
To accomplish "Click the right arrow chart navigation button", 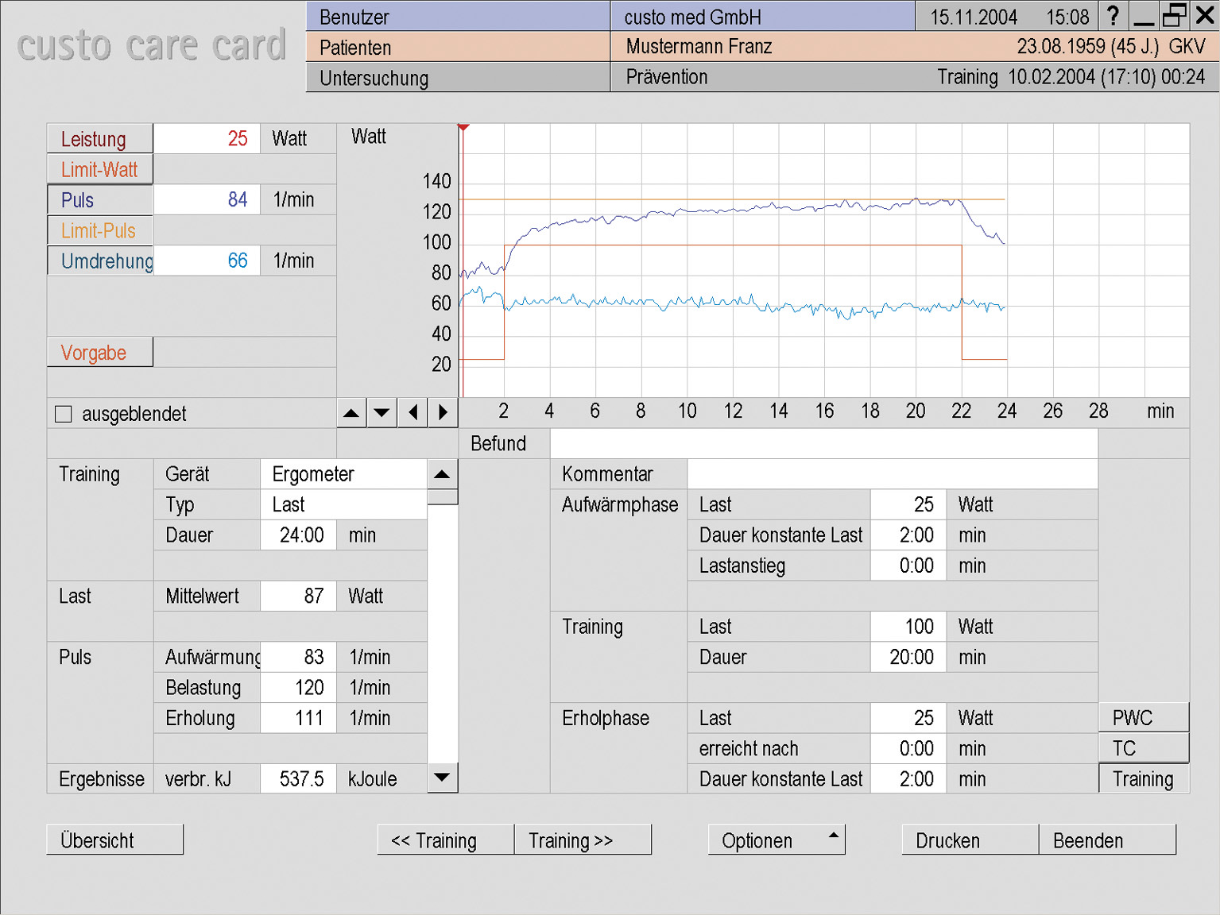I will (x=443, y=413).
